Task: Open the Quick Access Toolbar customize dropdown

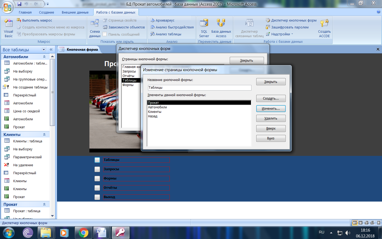Action: [48, 4]
